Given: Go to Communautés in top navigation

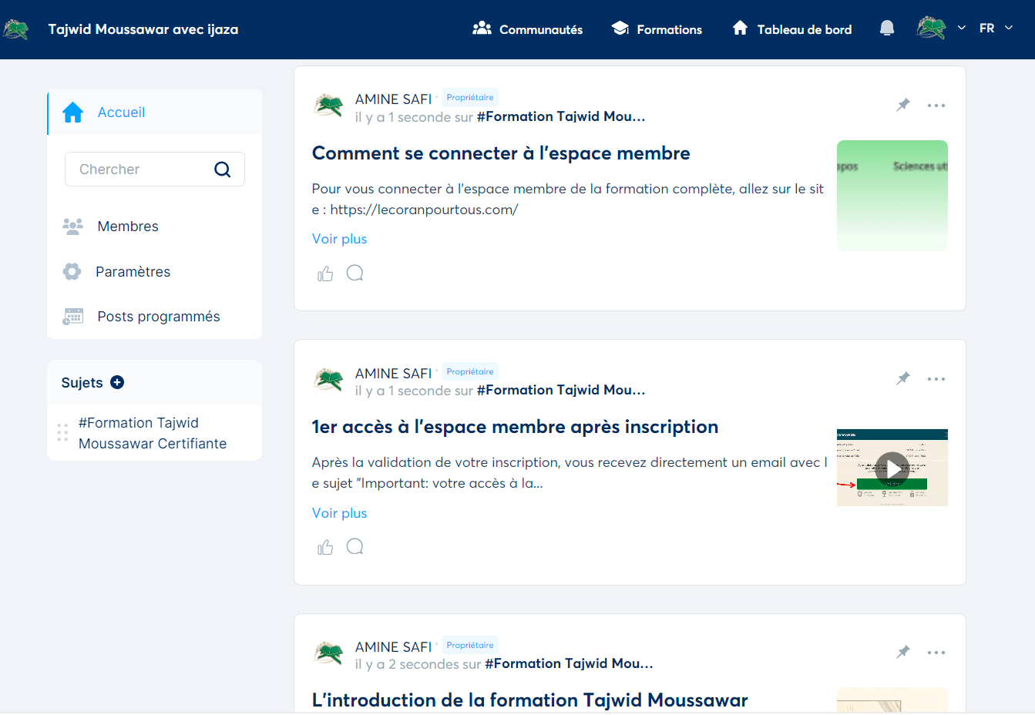Looking at the screenshot, I should (x=528, y=29).
